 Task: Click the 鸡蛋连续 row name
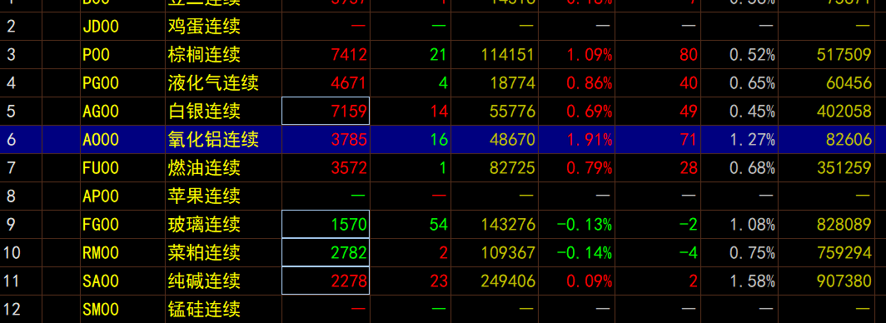[x=204, y=27]
